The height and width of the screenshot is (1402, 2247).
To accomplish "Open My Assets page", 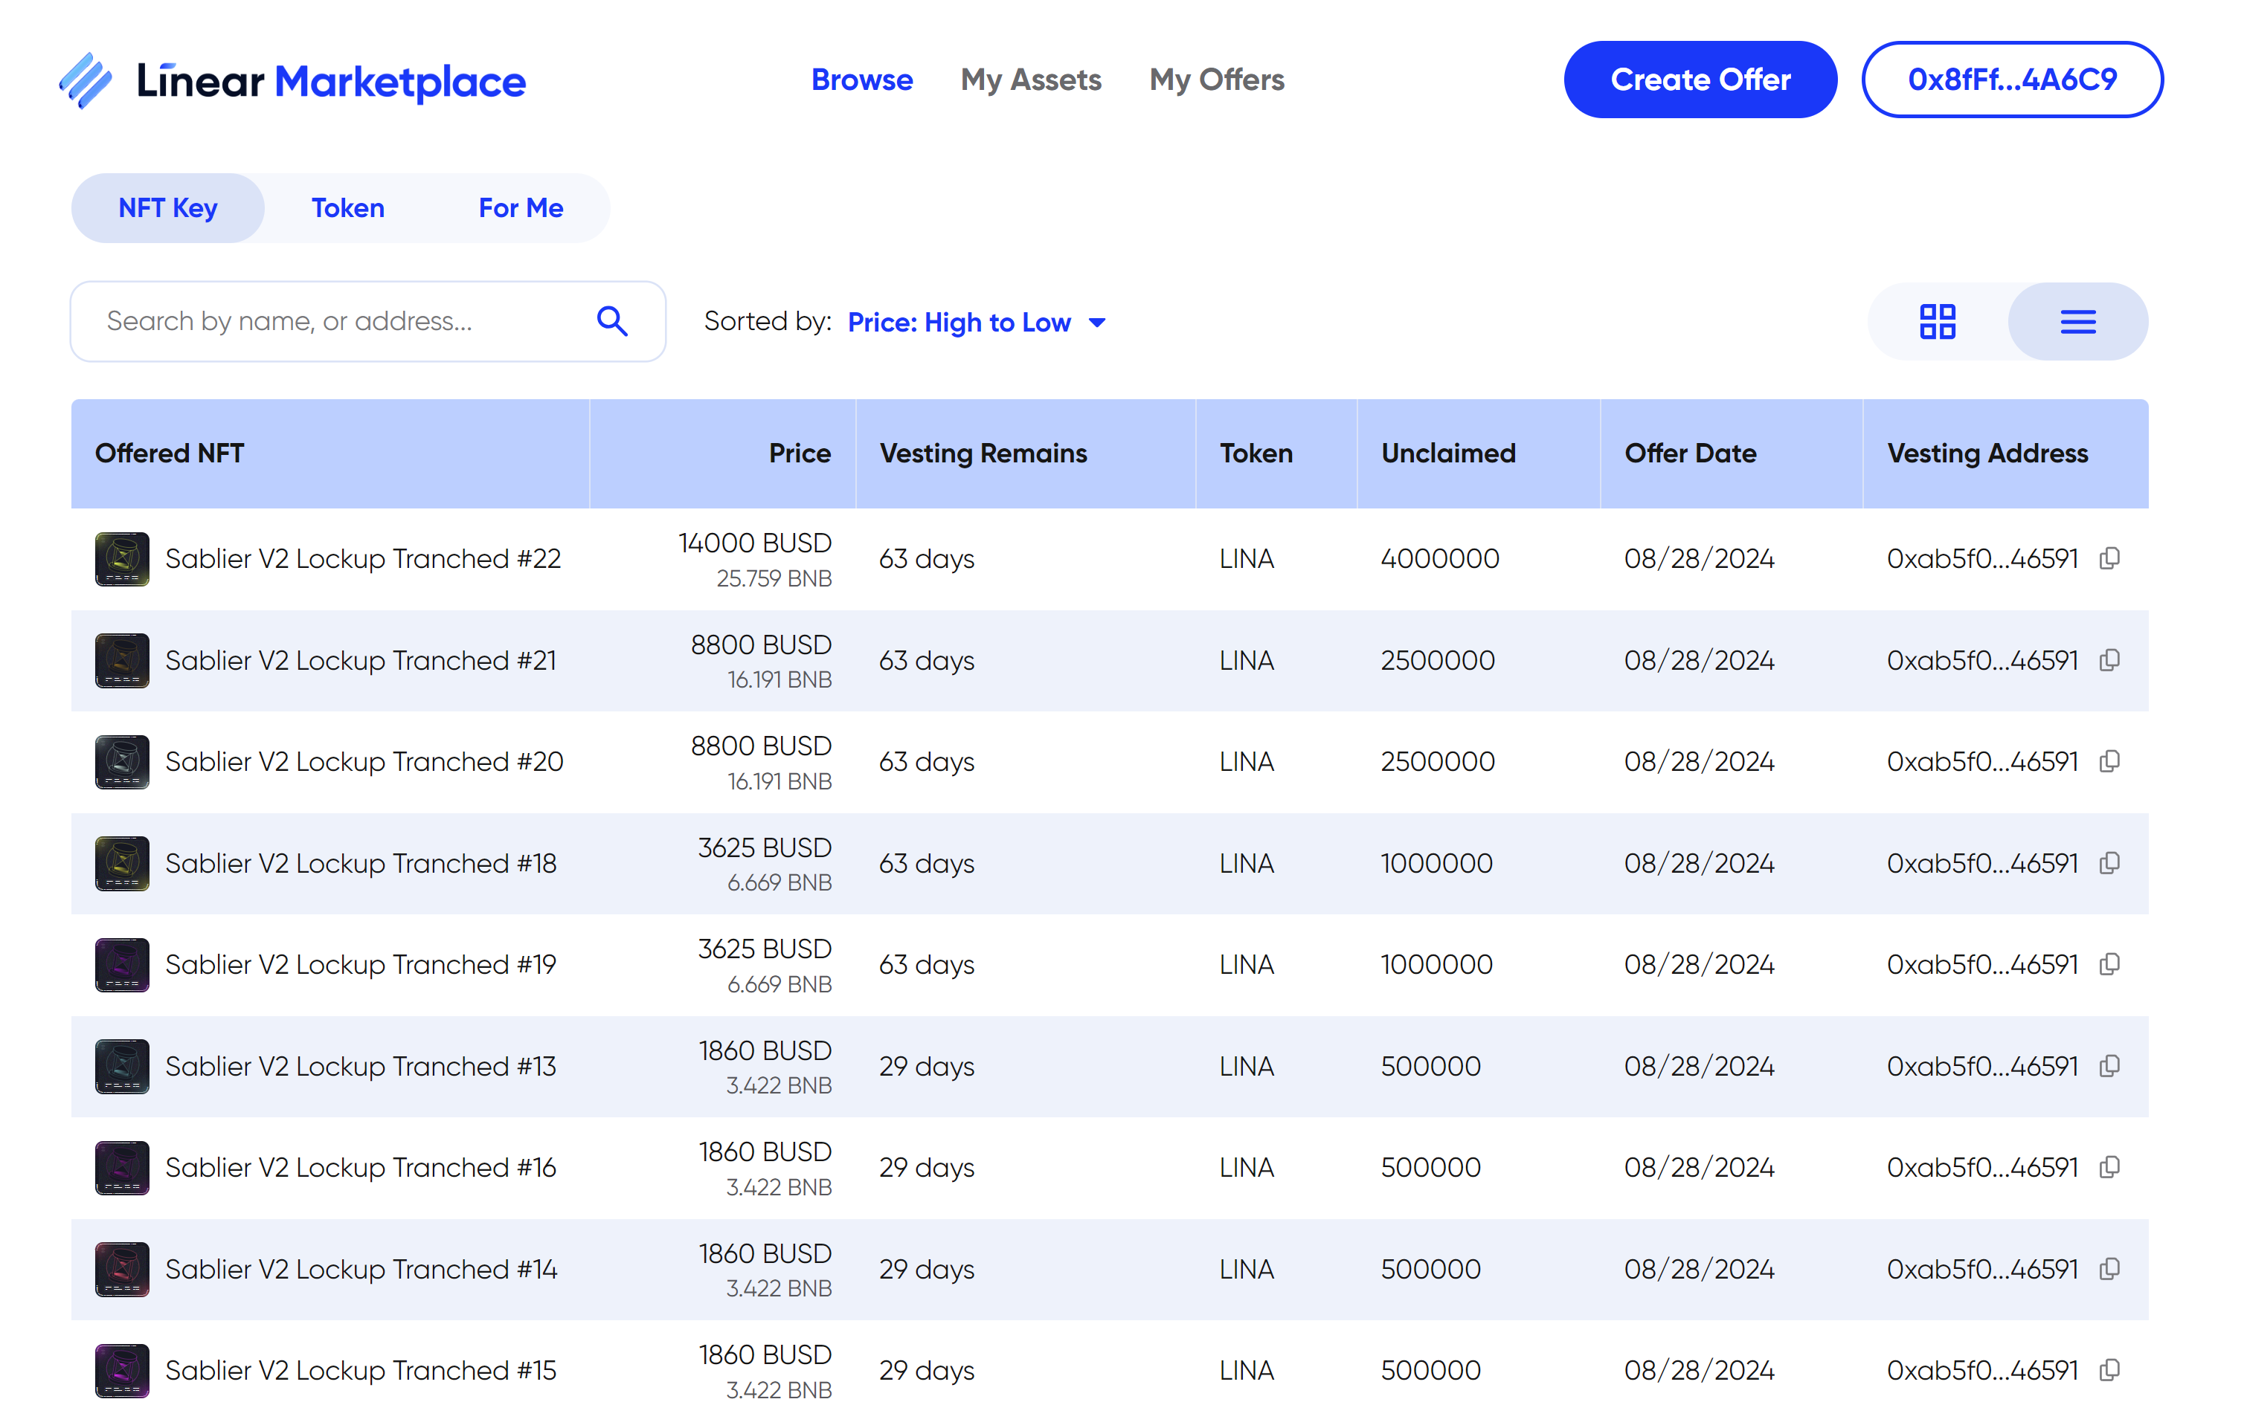I will pyautogui.click(x=1031, y=80).
